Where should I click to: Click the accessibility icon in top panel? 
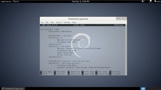(x=150, y=1)
